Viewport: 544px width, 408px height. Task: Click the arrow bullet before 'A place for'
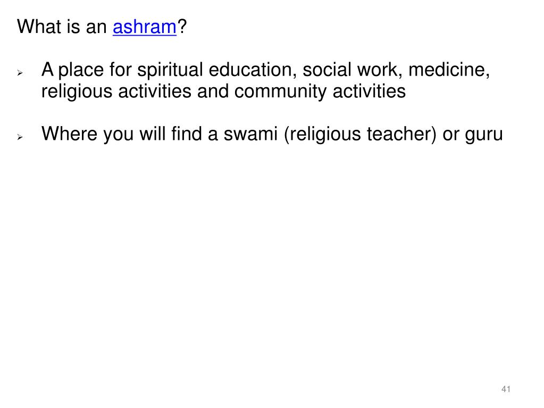pyautogui.click(x=20, y=73)
